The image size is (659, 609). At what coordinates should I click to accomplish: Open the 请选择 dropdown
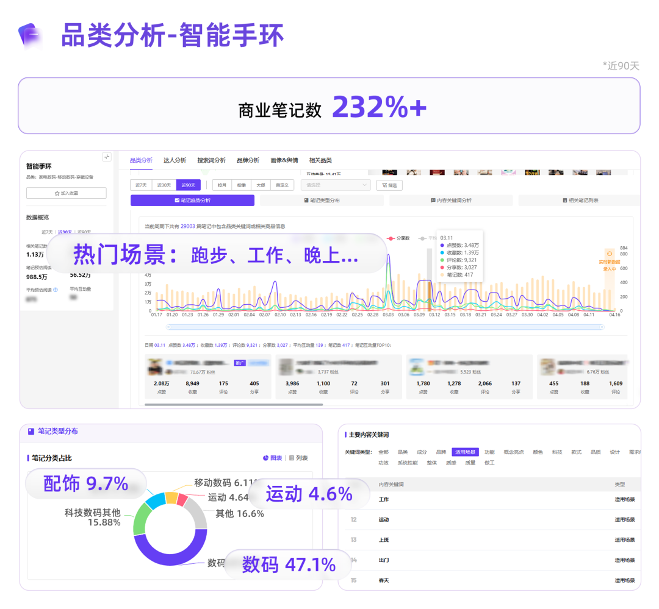coord(336,185)
